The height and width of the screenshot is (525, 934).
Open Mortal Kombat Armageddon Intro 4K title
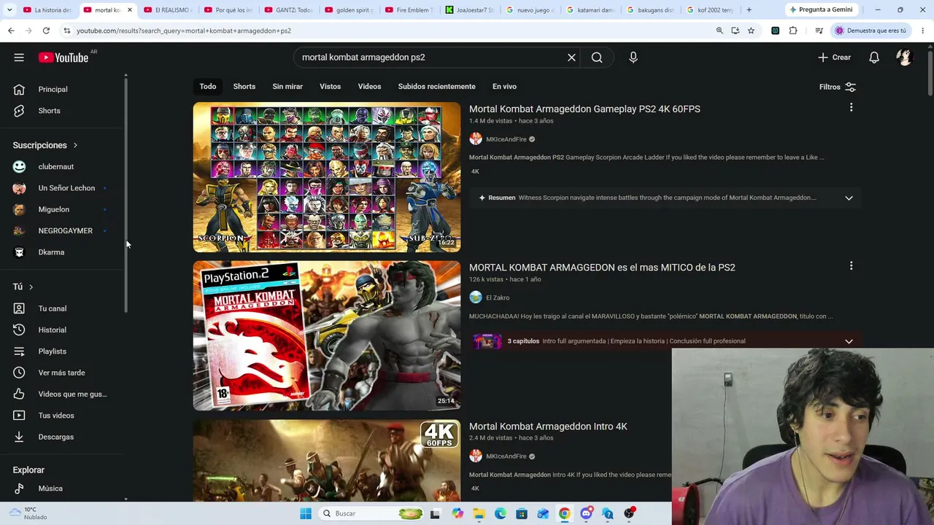[x=548, y=427]
